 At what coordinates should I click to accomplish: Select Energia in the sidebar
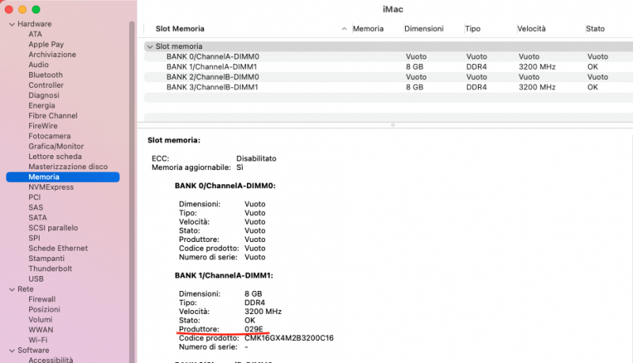pos(42,105)
